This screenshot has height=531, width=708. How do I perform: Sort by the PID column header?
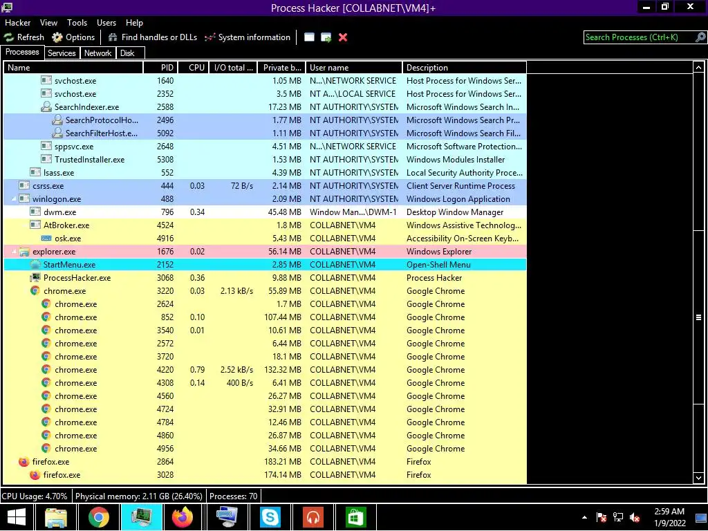pyautogui.click(x=160, y=68)
